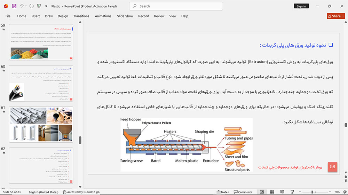Click the zoom slider handle
The image size is (348, 195).
click(312, 192)
